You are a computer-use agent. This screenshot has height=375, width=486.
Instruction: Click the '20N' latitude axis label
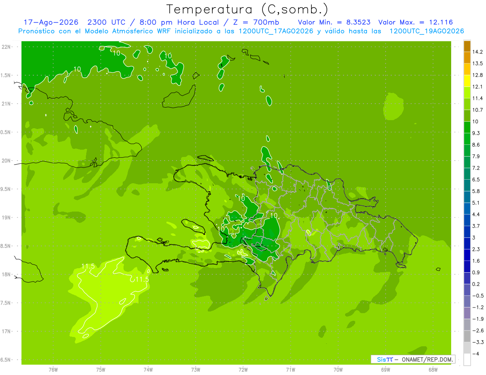point(6,161)
